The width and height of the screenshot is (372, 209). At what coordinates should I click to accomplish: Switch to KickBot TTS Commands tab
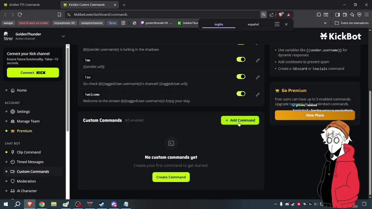[x=24, y=5]
